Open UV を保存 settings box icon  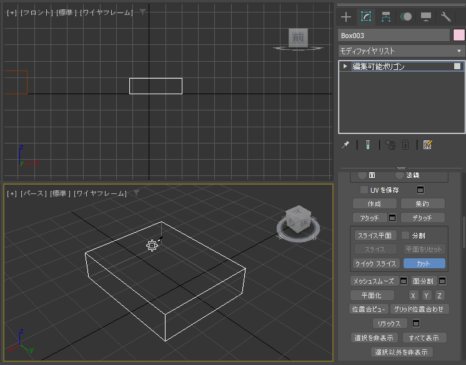[420, 190]
